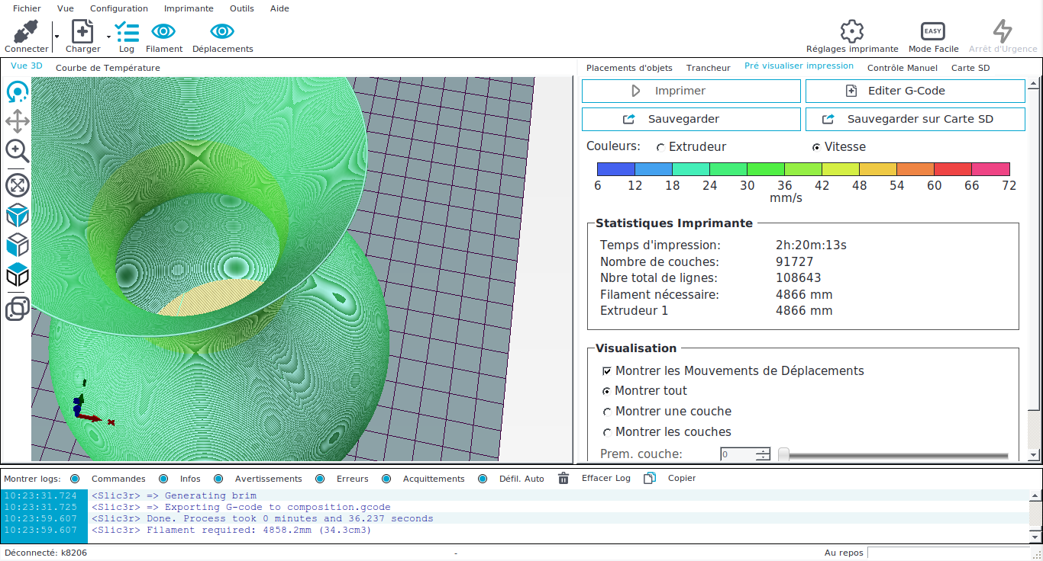The height and width of the screenshot is (561, 1043).
Task: Toggle Déplacements visibility eye icon
Action: point(222,31)
